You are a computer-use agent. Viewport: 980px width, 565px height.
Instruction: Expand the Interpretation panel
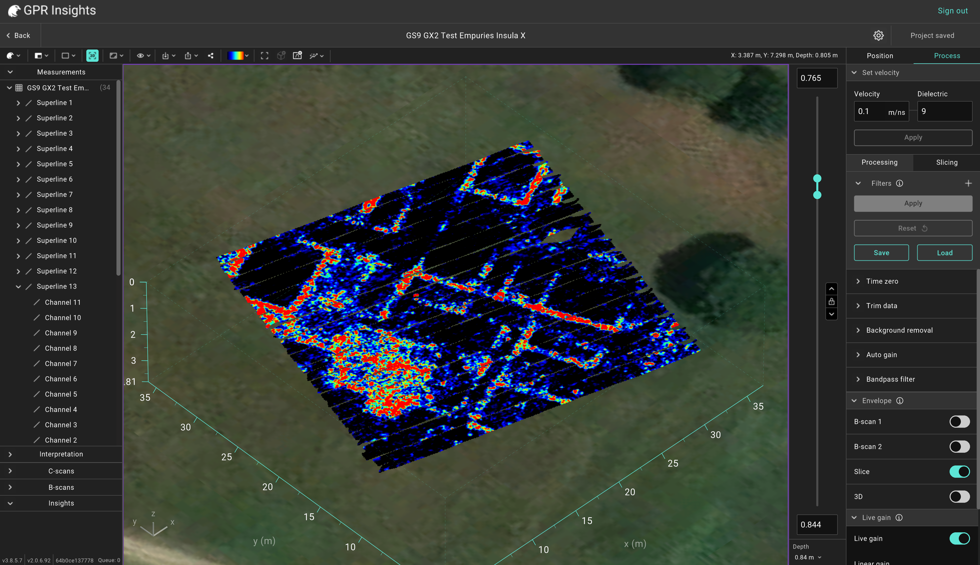coord(10,454)
